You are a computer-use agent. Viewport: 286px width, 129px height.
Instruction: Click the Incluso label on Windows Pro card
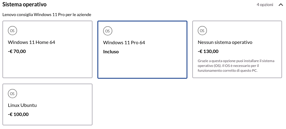(x=111, y=52)
